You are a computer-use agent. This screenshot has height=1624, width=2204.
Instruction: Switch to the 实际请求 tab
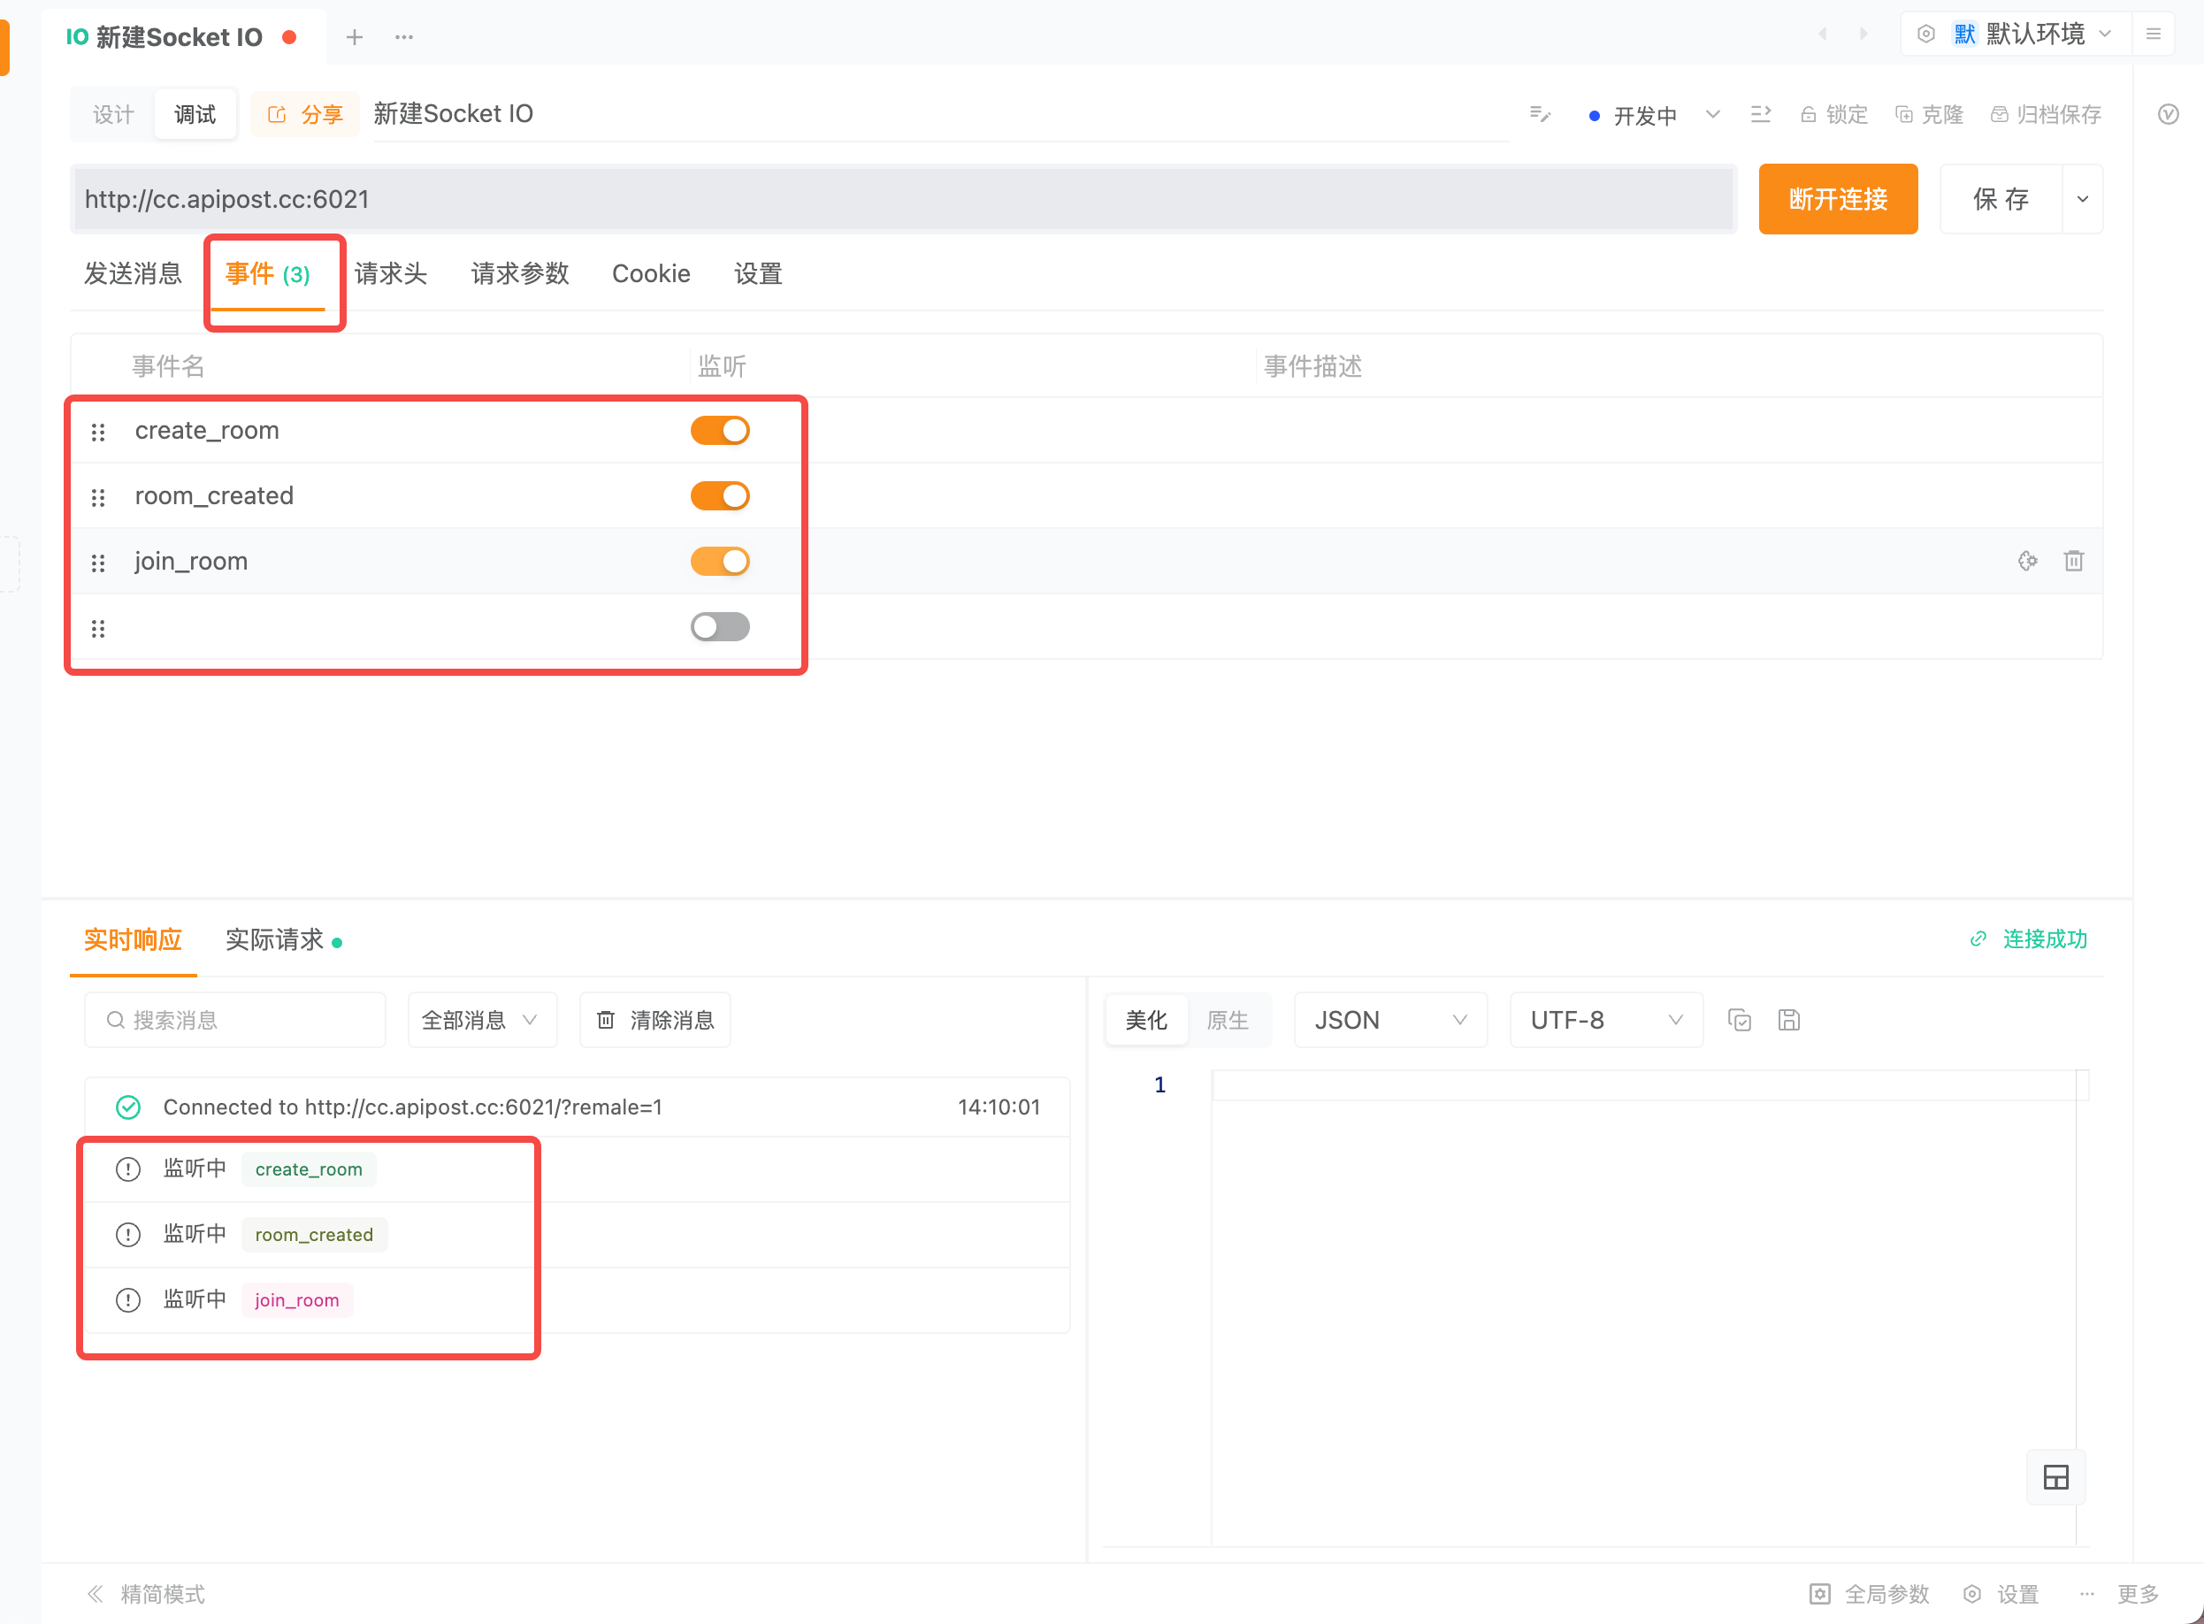[x=275, y=939]
